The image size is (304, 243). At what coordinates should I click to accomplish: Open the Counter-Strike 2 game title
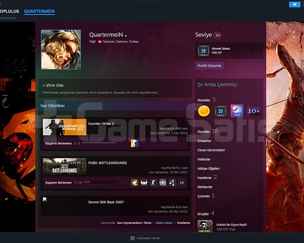click(x=101, y=124)
